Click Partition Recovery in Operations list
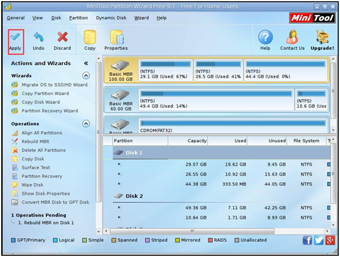The height and width of the screenshot is (257, 340). [37, 176]
